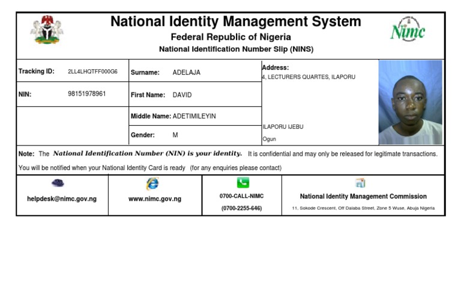Click the Surname: label
Screen dimensions: 461x294
point(145,73)
